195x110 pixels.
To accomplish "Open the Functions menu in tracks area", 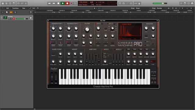I will 16,8.
